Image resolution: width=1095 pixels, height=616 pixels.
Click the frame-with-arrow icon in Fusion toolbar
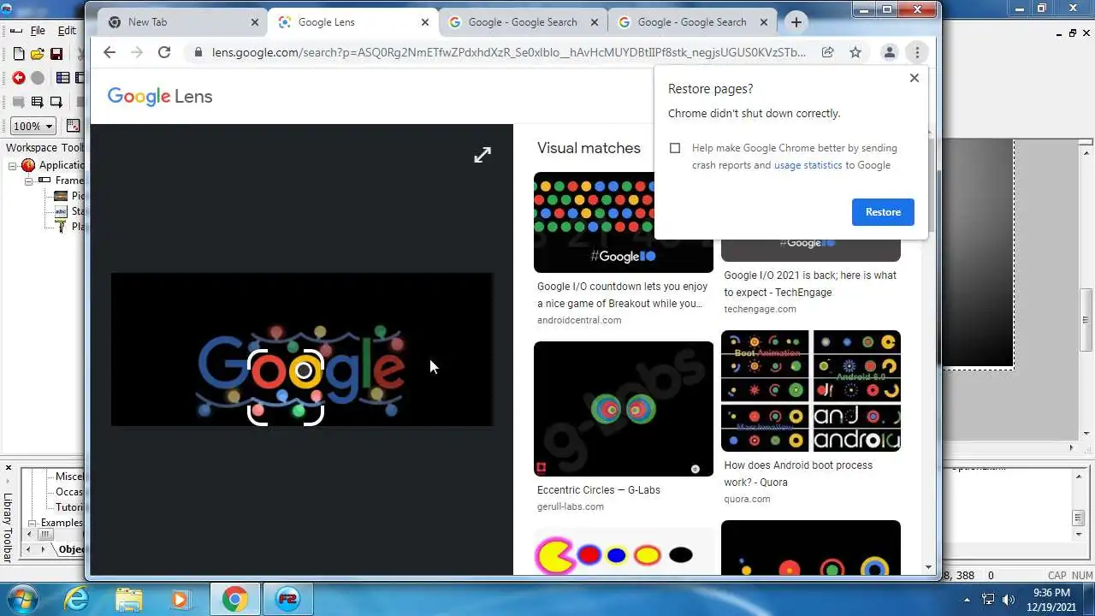(56, 102)
